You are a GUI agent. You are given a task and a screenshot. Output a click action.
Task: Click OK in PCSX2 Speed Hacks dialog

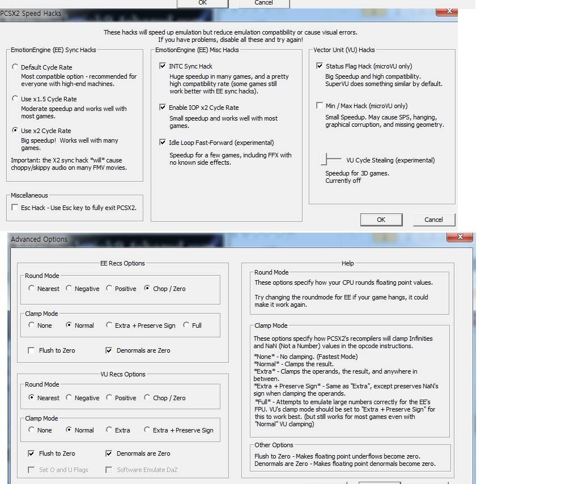click(x=381, y=220)
